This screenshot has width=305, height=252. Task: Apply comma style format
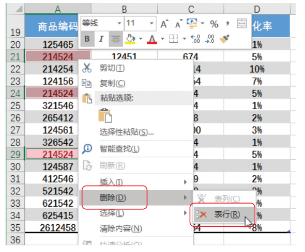(227, 24)
